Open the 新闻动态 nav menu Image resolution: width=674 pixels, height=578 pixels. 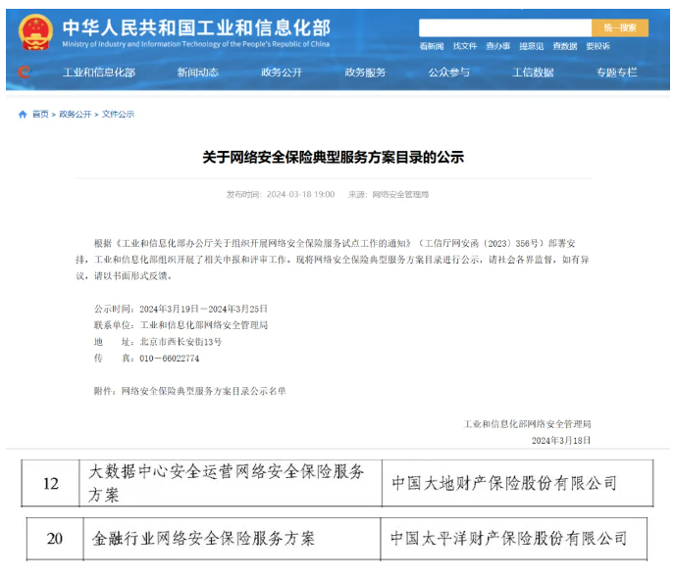[198, 72]
